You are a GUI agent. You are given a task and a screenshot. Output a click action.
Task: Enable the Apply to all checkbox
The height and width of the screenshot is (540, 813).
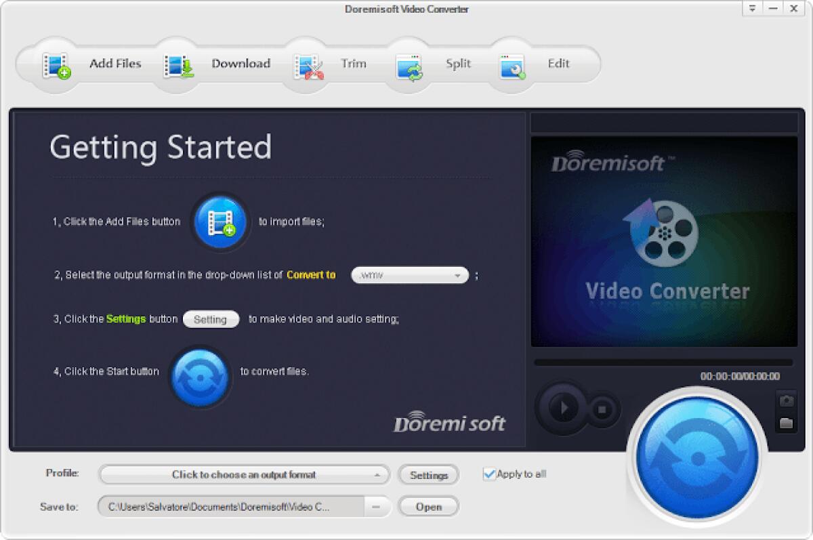tap(489, 474)
